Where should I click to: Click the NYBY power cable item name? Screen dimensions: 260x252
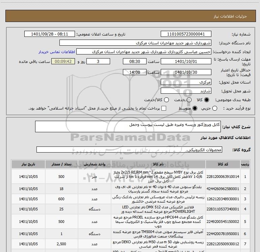[158, 177]
